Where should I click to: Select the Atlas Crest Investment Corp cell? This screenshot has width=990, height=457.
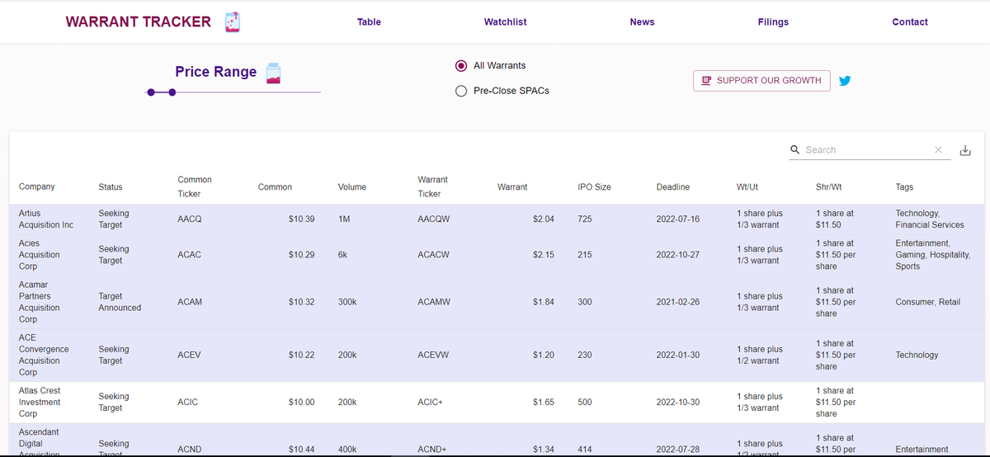coord(40,402)
